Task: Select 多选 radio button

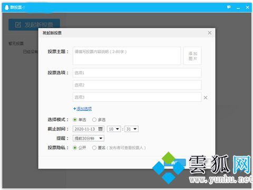Action: tap(94, 120)
